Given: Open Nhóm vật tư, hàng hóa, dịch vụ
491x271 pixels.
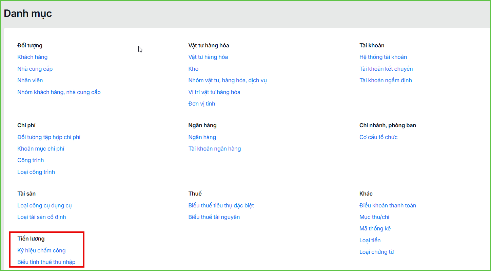Looking at the screenshot, I should tap(228, 80).
